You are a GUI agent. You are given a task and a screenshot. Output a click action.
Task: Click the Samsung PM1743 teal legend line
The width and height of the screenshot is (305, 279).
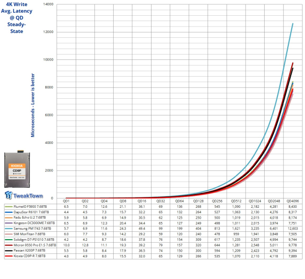[x=9, y=229]
